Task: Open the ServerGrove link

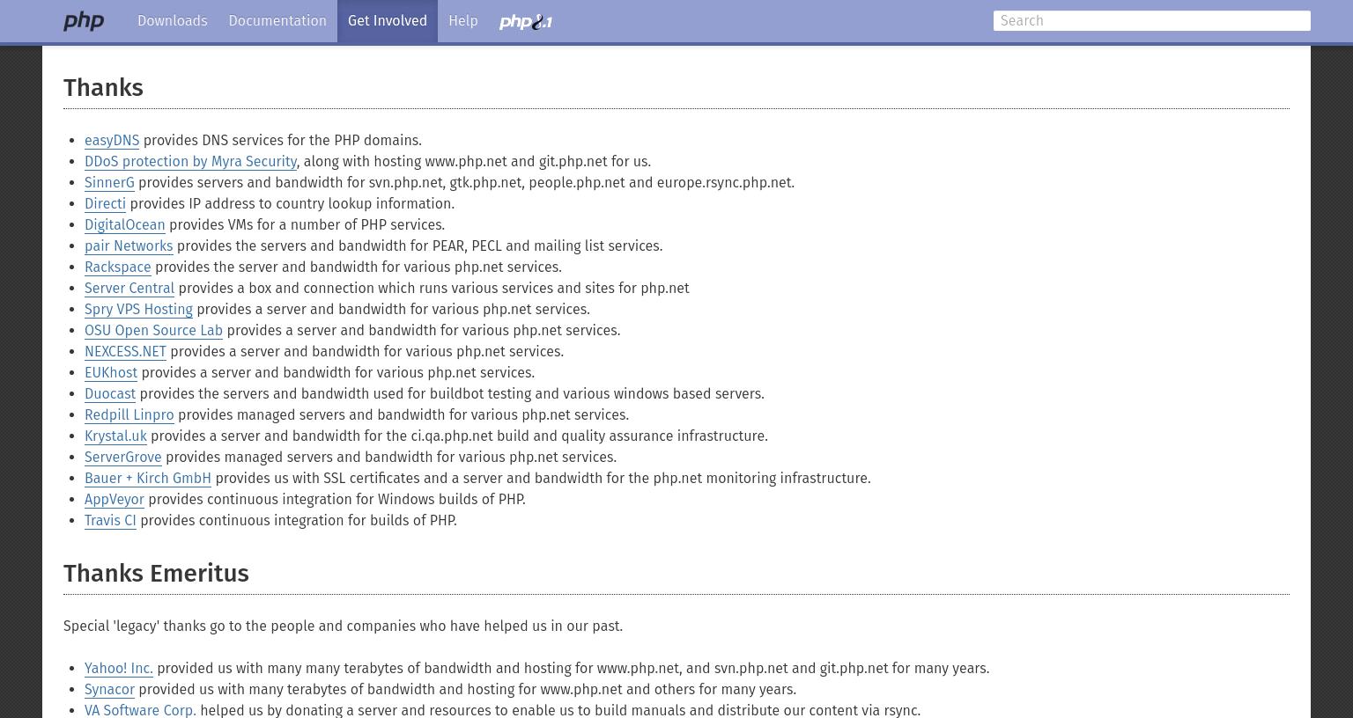Action: click(123, 458)
